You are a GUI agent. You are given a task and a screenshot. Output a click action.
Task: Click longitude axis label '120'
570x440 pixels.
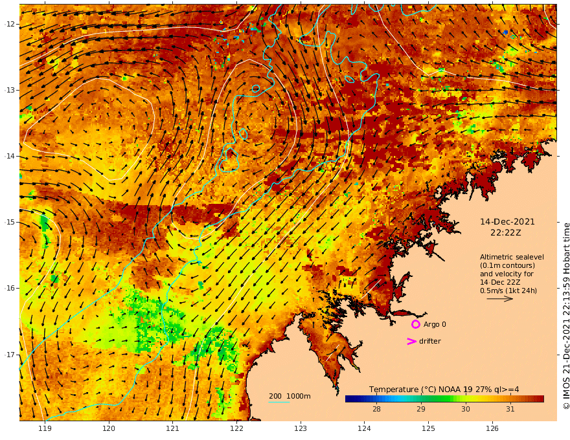[109, 429]
